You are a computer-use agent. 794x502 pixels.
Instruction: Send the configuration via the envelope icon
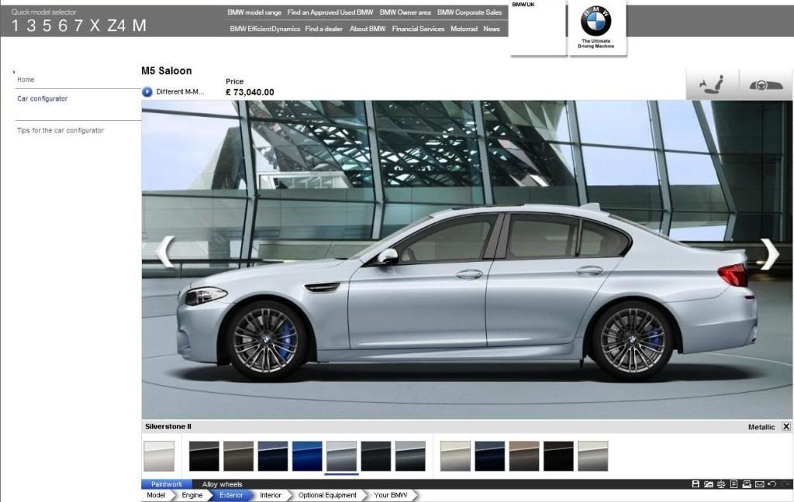coord(759,484)
